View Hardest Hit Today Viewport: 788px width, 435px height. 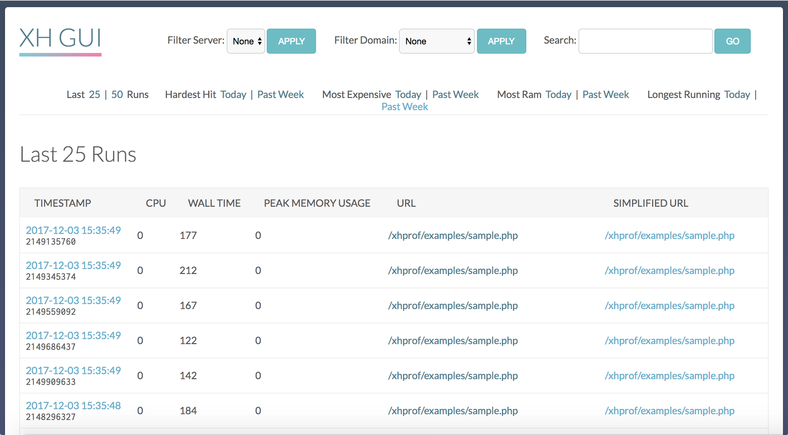coord(233,94)
